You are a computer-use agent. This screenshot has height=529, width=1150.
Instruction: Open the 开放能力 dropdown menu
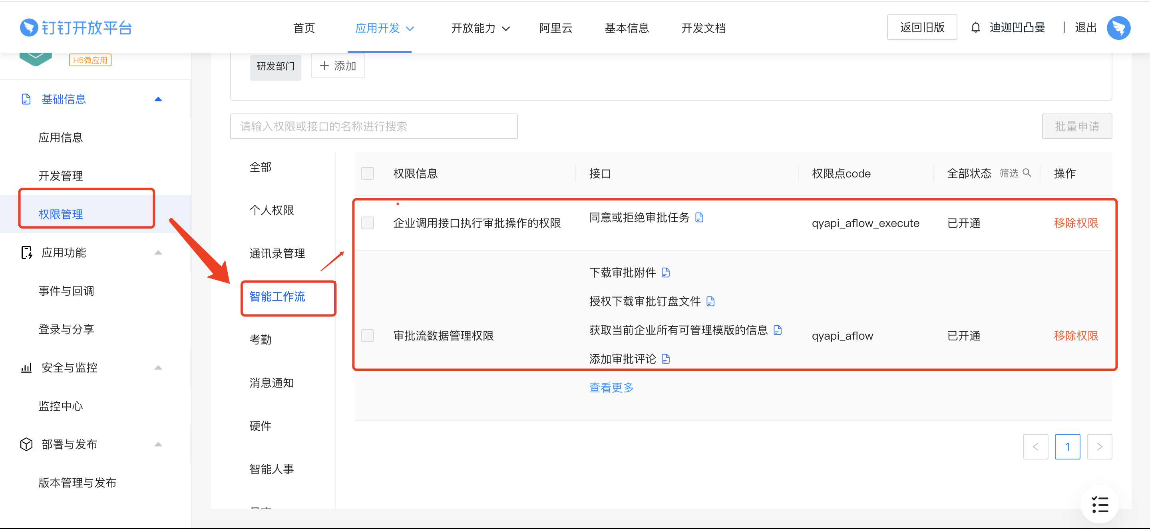pos(480,28)
